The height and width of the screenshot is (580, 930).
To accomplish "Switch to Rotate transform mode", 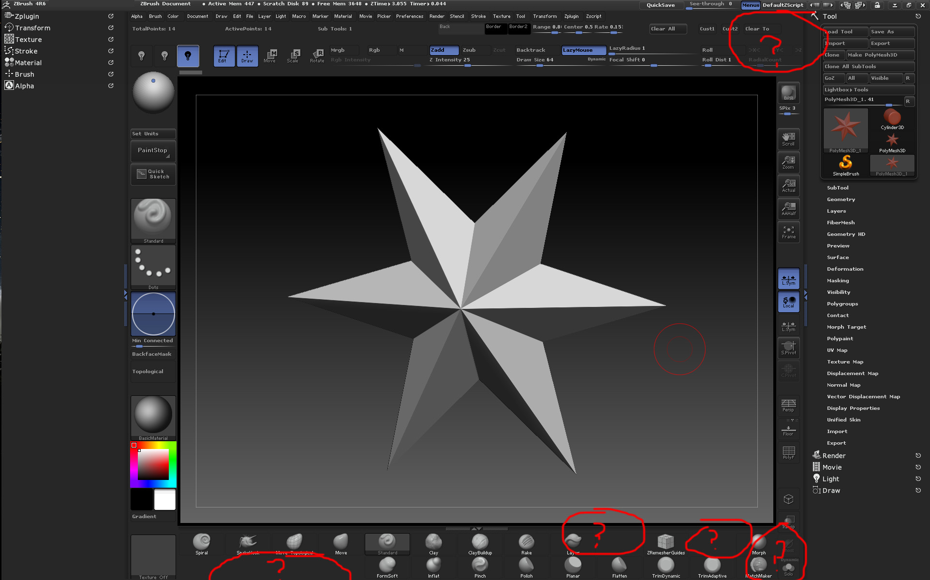I will point(317,56).
